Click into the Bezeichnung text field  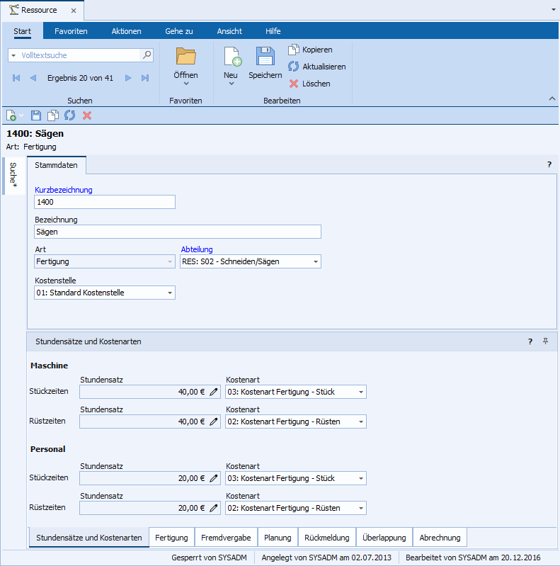pyautogui.click(x=177, y=232)
